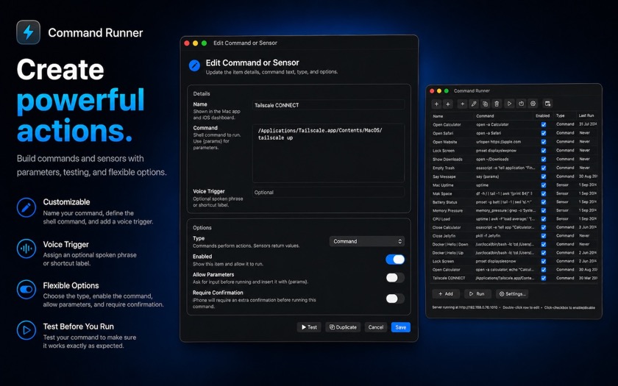Click the blue Save button

point(400,327)
